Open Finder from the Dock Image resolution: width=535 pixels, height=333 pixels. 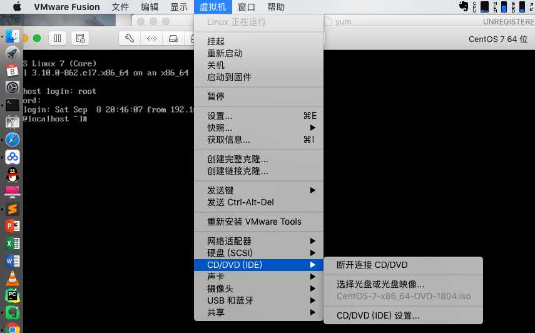[13, 36]
